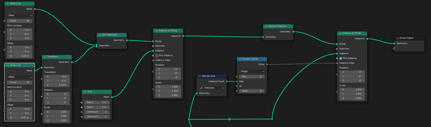Select the Domain Size node title bar

212,76
